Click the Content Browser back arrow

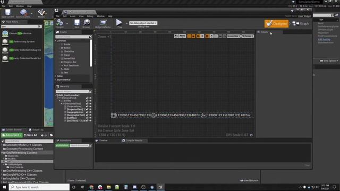tap(42, 135)
